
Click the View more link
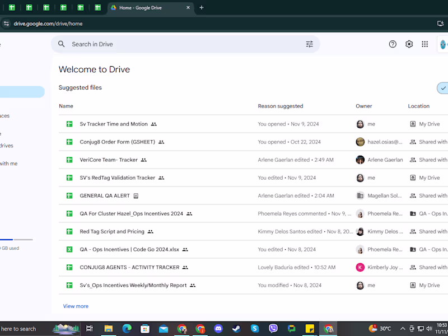[76, 306]
